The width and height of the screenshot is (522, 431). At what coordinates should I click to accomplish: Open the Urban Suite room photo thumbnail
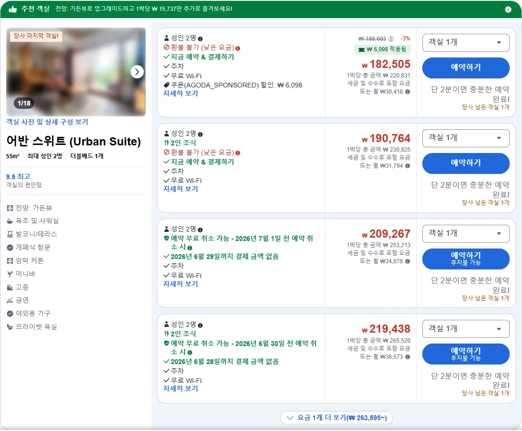[x=76, y=72]
